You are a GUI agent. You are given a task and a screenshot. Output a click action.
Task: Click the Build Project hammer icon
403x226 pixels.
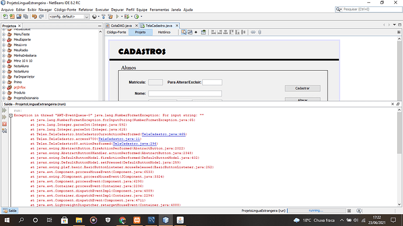coord(103,16)
